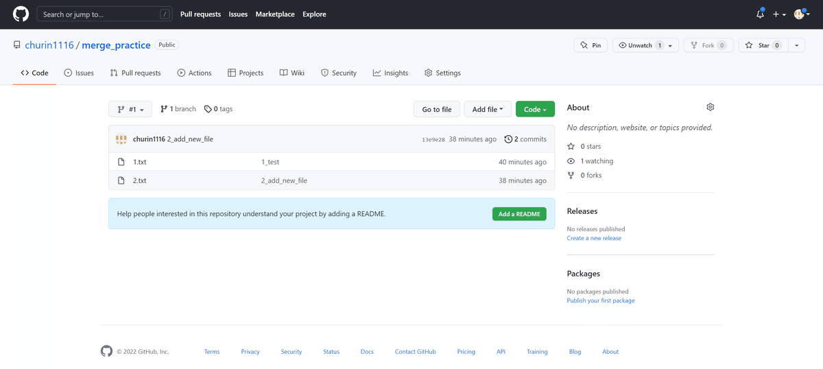Switch to the Insights tab
The image size is (823, 369).
point(390,73)
